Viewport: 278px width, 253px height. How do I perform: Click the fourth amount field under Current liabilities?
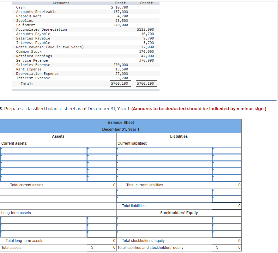pos(227,171)
